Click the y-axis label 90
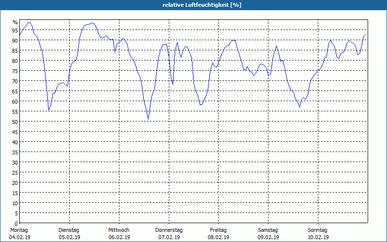The image size is (387, 242). (x=15, y=40)
